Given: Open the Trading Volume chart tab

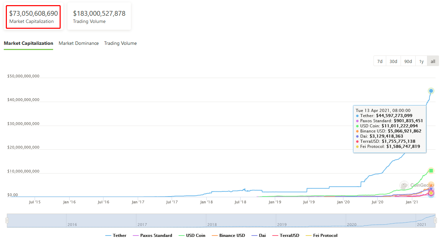Looking at the screenshot, I should 120,43.
